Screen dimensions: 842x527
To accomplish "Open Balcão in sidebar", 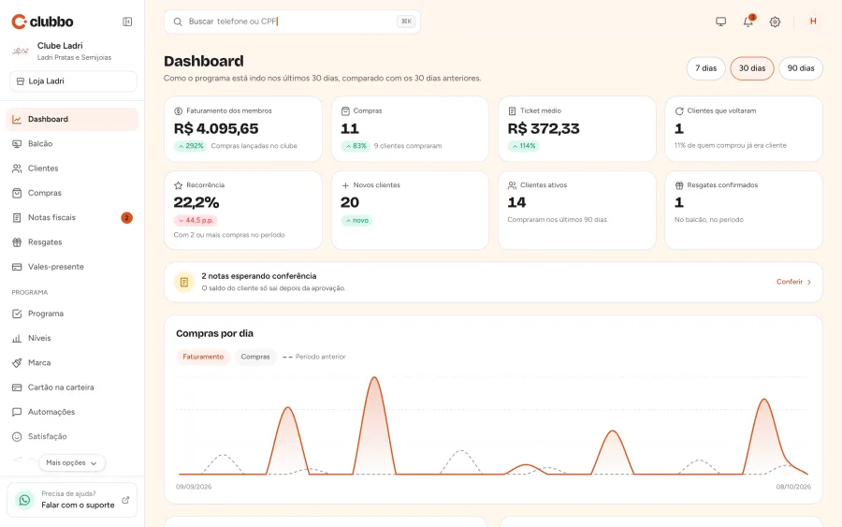I will coord(72,143).
